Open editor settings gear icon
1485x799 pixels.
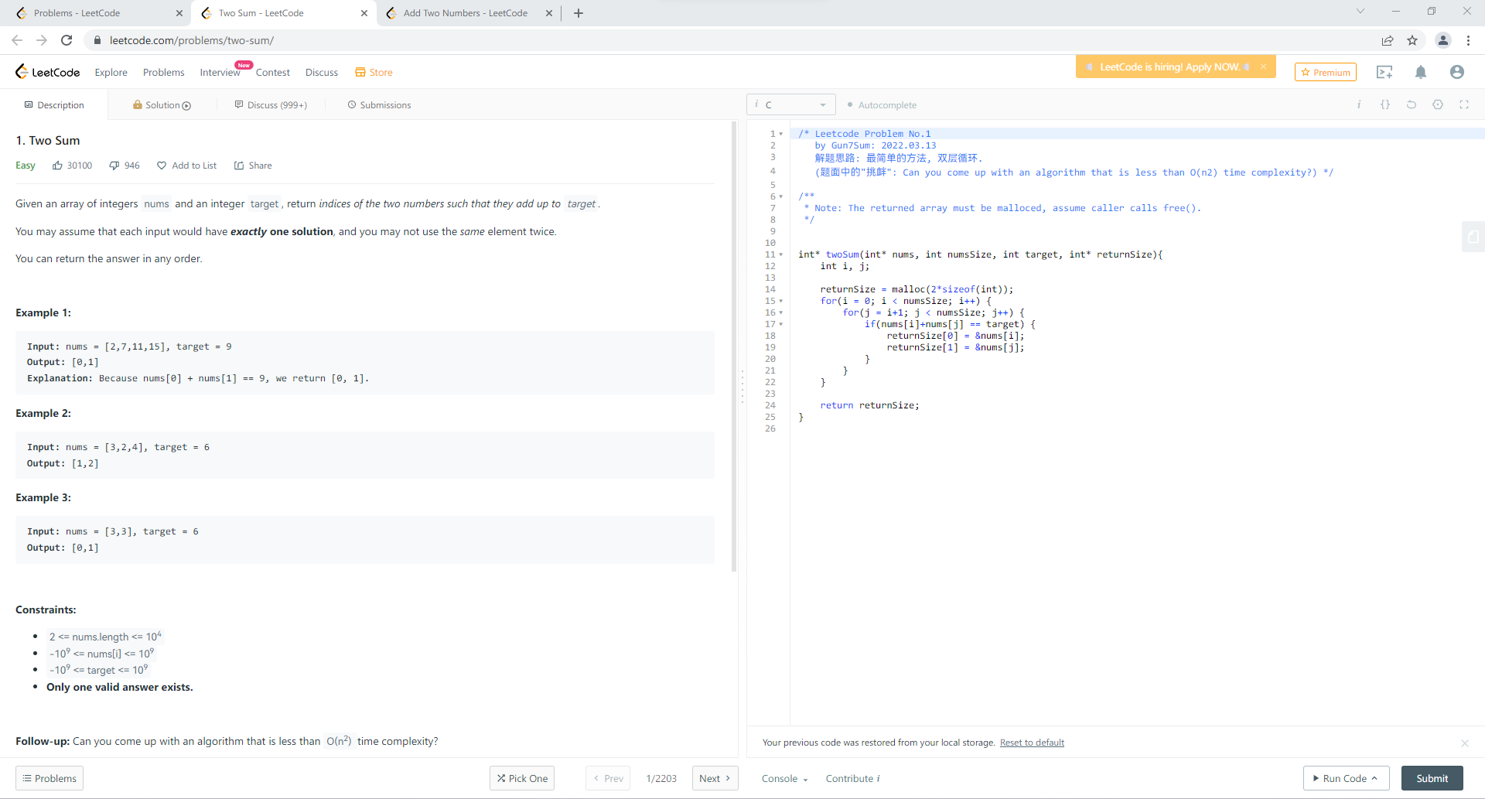(x=1438, y=104)
